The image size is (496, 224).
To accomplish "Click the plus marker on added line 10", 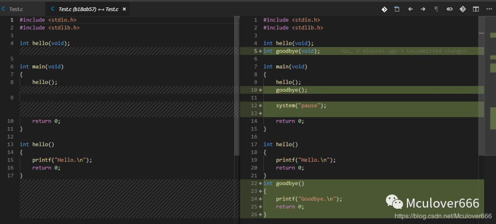I will pyautogui.click(x=260, y=90).
